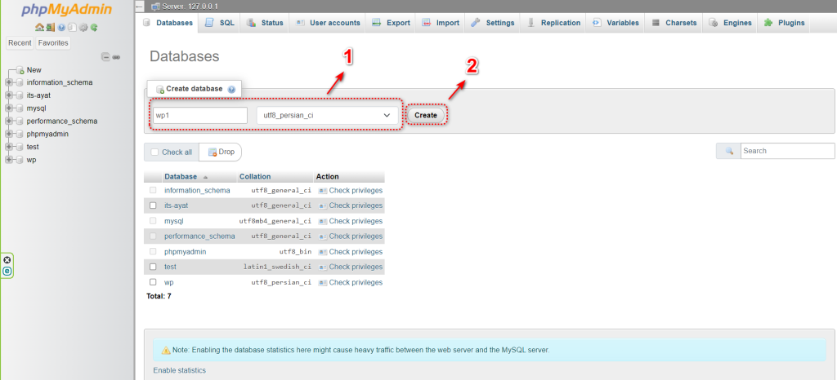The height and width of the screenshot is (380, 837).
Task: Click the collapse all minus icon
Action: [105, 57]
